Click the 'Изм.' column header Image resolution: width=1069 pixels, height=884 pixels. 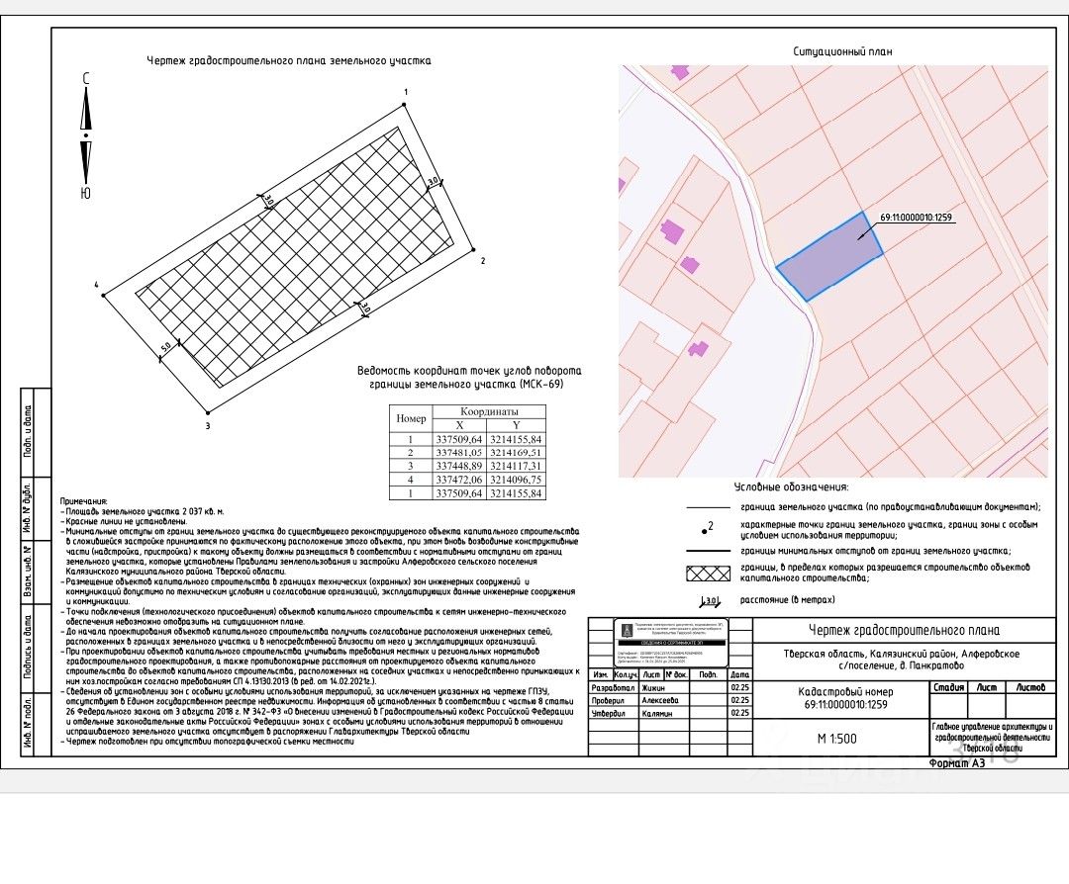tap(601, 675)
